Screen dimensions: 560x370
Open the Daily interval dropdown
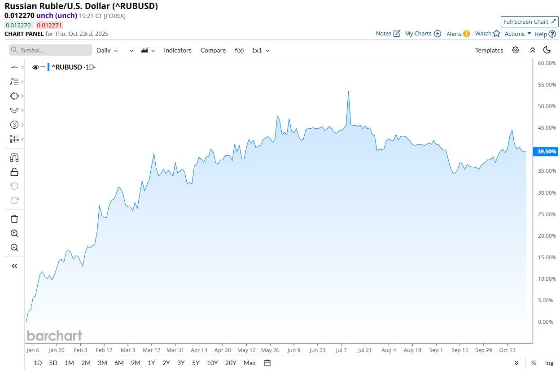[107, 50]
